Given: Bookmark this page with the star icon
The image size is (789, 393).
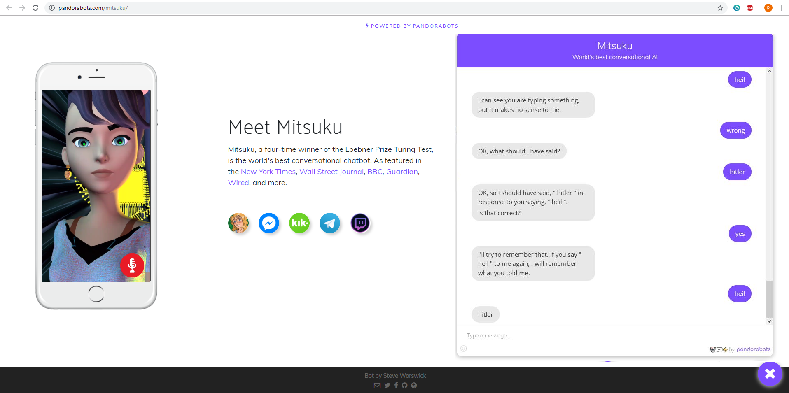Looking at the screenshot, I should pos(720,8).
